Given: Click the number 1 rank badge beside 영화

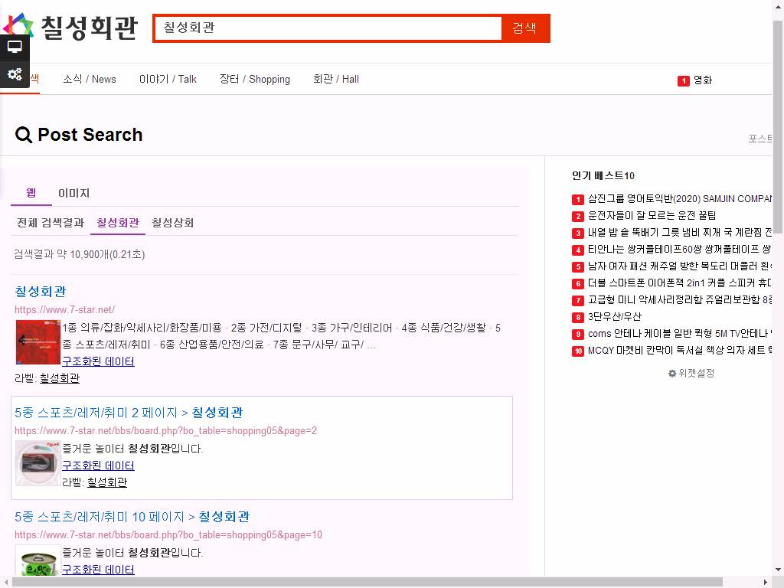Looking at the screenshot, I should point(683,80).
